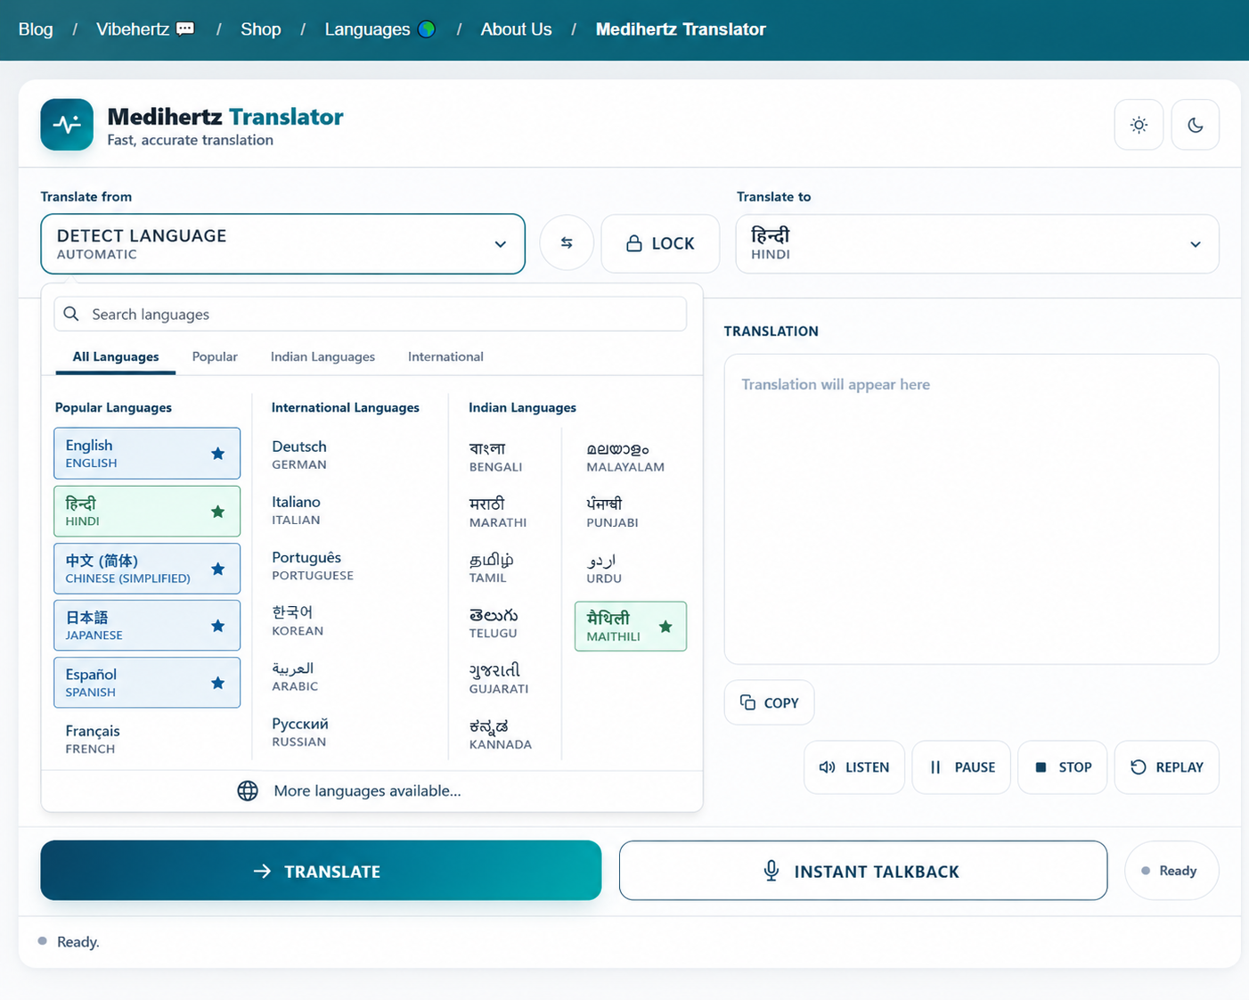This screenshot has width=1249, height=1000.
Task: Select Maithili language
Action: (631, 627)
